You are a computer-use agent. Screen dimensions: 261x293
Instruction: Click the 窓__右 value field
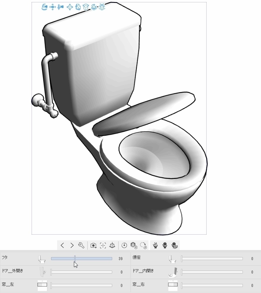252,286
